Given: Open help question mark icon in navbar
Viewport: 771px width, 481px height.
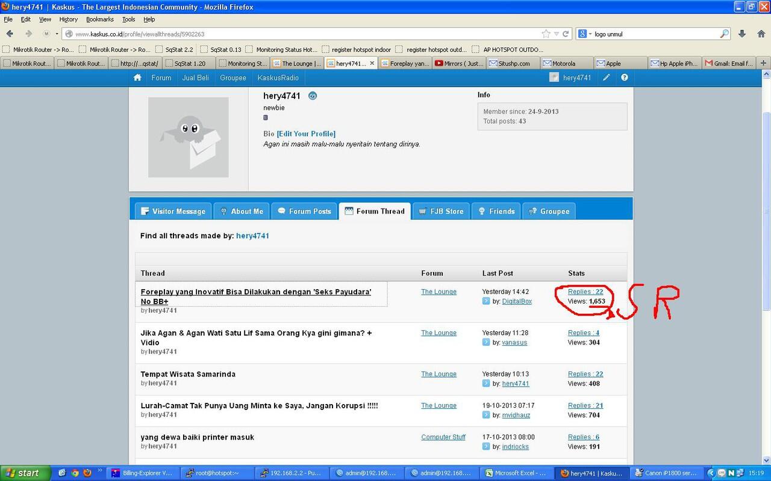Looking at the screenshot, I should [x=625, y=78].
